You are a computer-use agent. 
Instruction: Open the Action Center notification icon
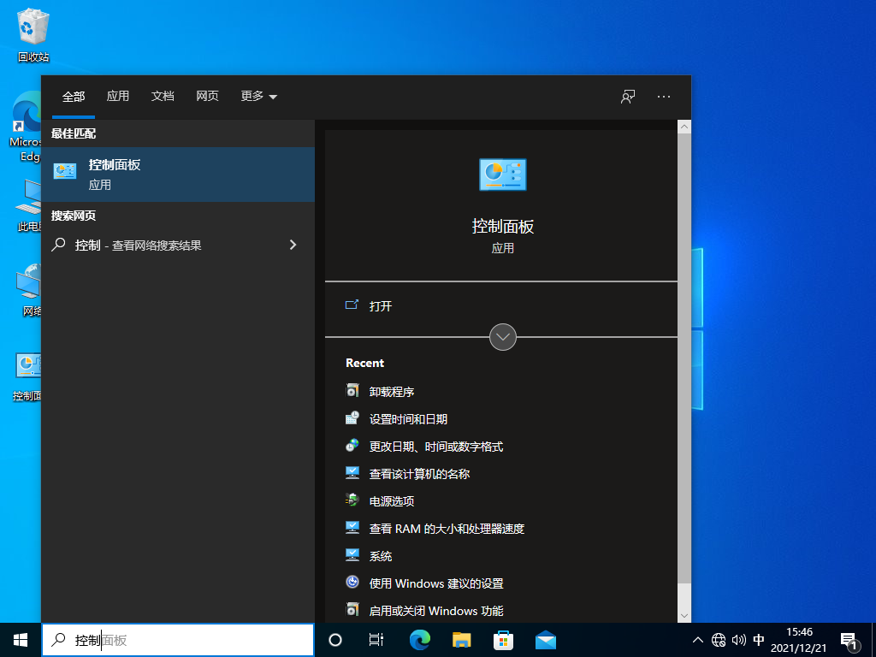(x=849, y=639)
